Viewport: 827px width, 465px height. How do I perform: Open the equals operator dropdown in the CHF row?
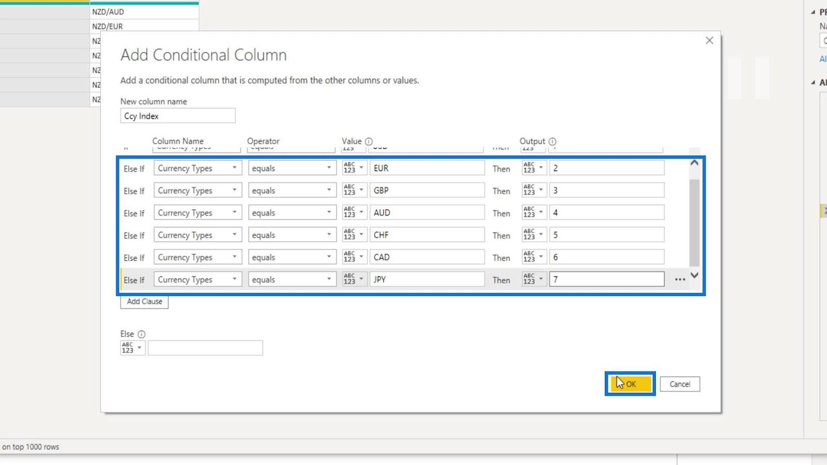coord(292,235)
